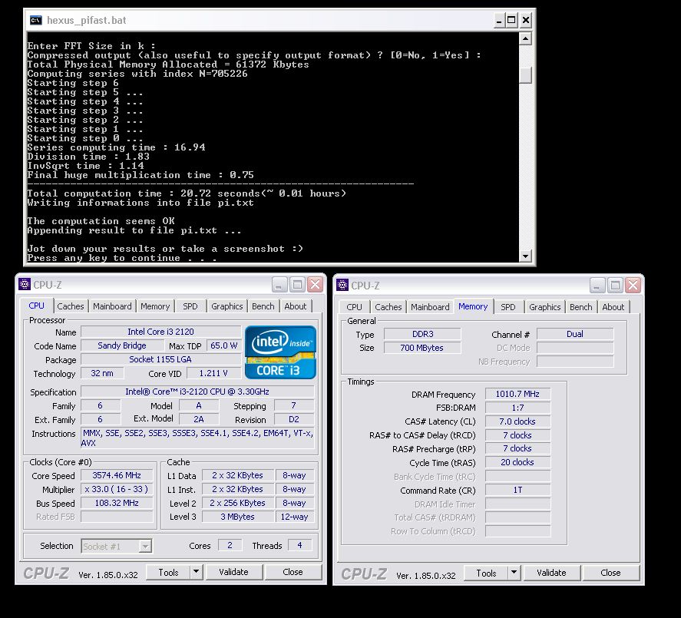Click the hexus_pifast.bat console window icon
This screenshot has width=681, height=618.
tap(35, 20)
